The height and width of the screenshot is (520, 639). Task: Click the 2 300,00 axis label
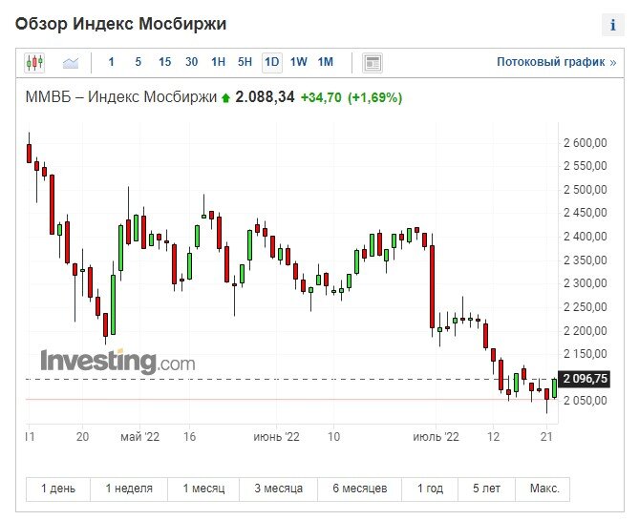586,283
